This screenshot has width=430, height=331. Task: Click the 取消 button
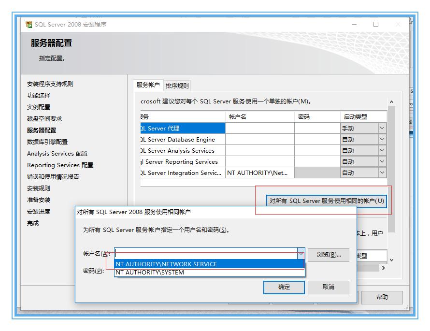(329, 287)
